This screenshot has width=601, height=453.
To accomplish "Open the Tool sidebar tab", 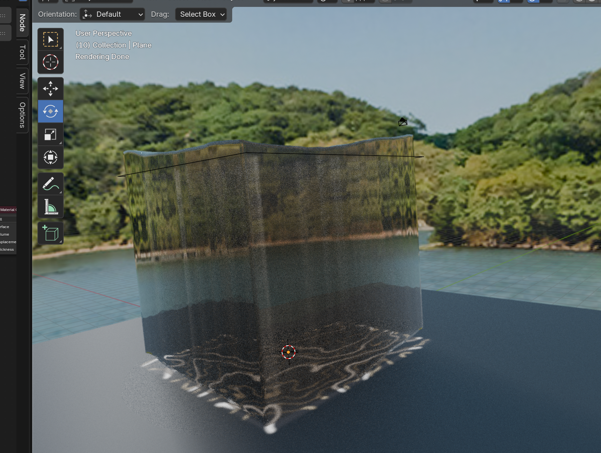I will click(22, 52).
